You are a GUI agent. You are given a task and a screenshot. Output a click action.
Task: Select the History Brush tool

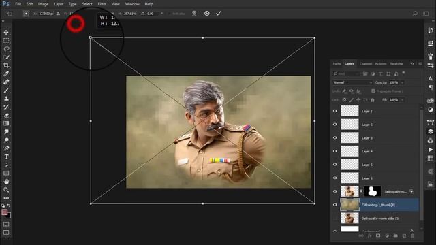click(6, 108)
